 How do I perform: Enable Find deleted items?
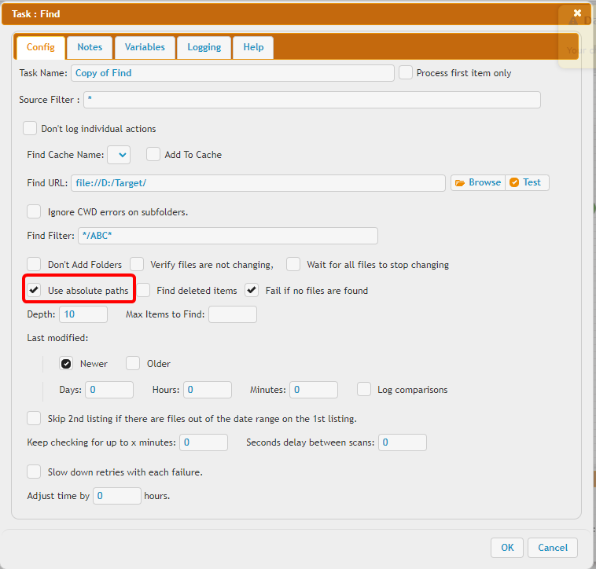tap(143, 290)
